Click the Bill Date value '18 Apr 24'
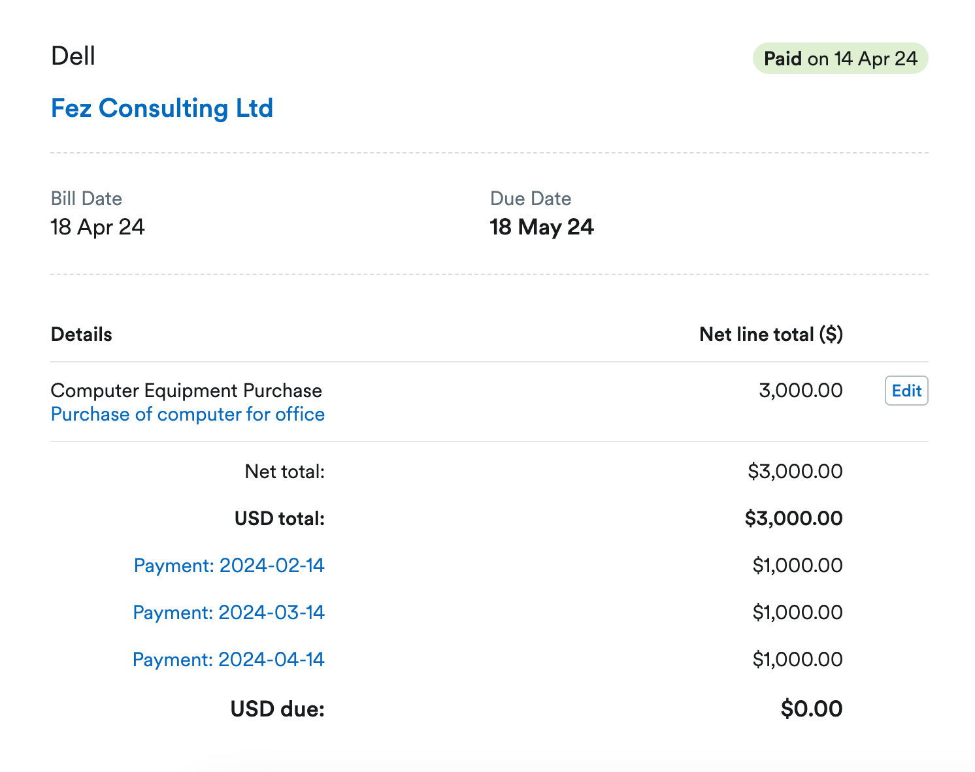Viewport: 975px width, 772px height. pos(97,227)
